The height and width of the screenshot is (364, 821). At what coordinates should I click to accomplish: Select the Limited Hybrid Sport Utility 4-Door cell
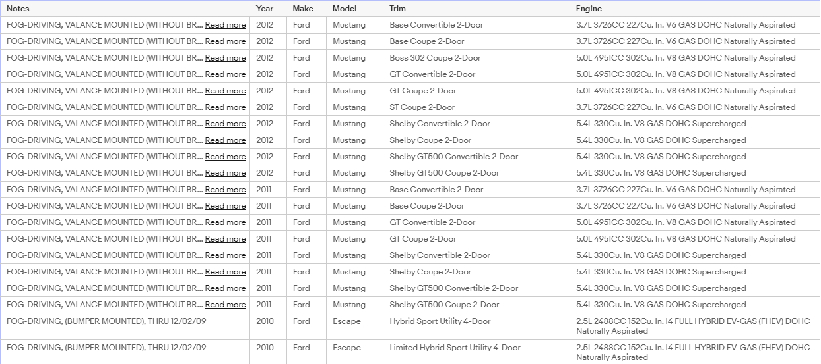point(455,348)
